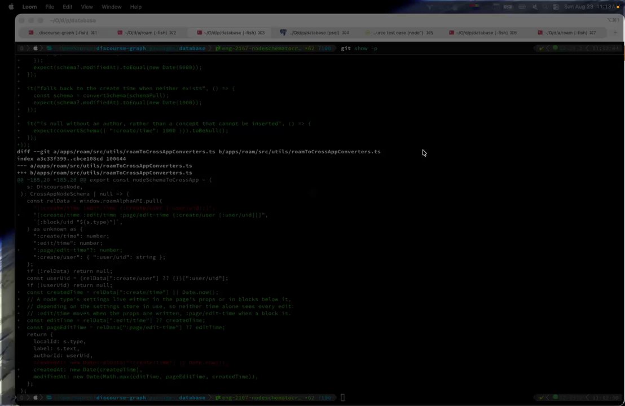Switch to the ~/O/d/a/roam (-fish) ⌘7 tab
625x406 pixels.
[x=567, y=33]
